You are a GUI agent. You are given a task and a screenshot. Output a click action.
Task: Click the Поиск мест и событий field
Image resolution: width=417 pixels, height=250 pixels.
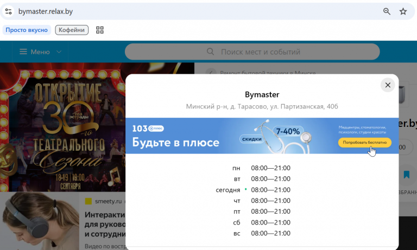pyautogui.click(x=252, y=52)
